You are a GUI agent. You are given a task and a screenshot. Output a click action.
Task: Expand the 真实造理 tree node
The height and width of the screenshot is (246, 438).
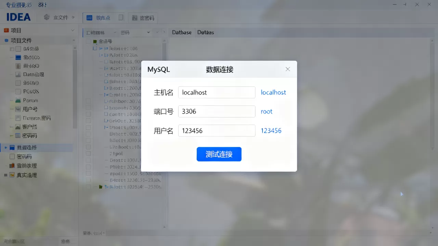(x=6, y=175)
